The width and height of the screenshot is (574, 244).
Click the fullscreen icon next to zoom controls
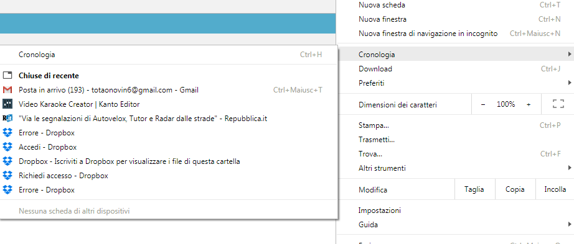pos(558,104)
